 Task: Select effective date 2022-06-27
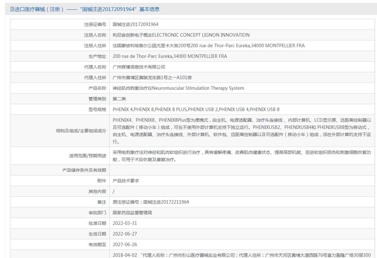point(125,234)
